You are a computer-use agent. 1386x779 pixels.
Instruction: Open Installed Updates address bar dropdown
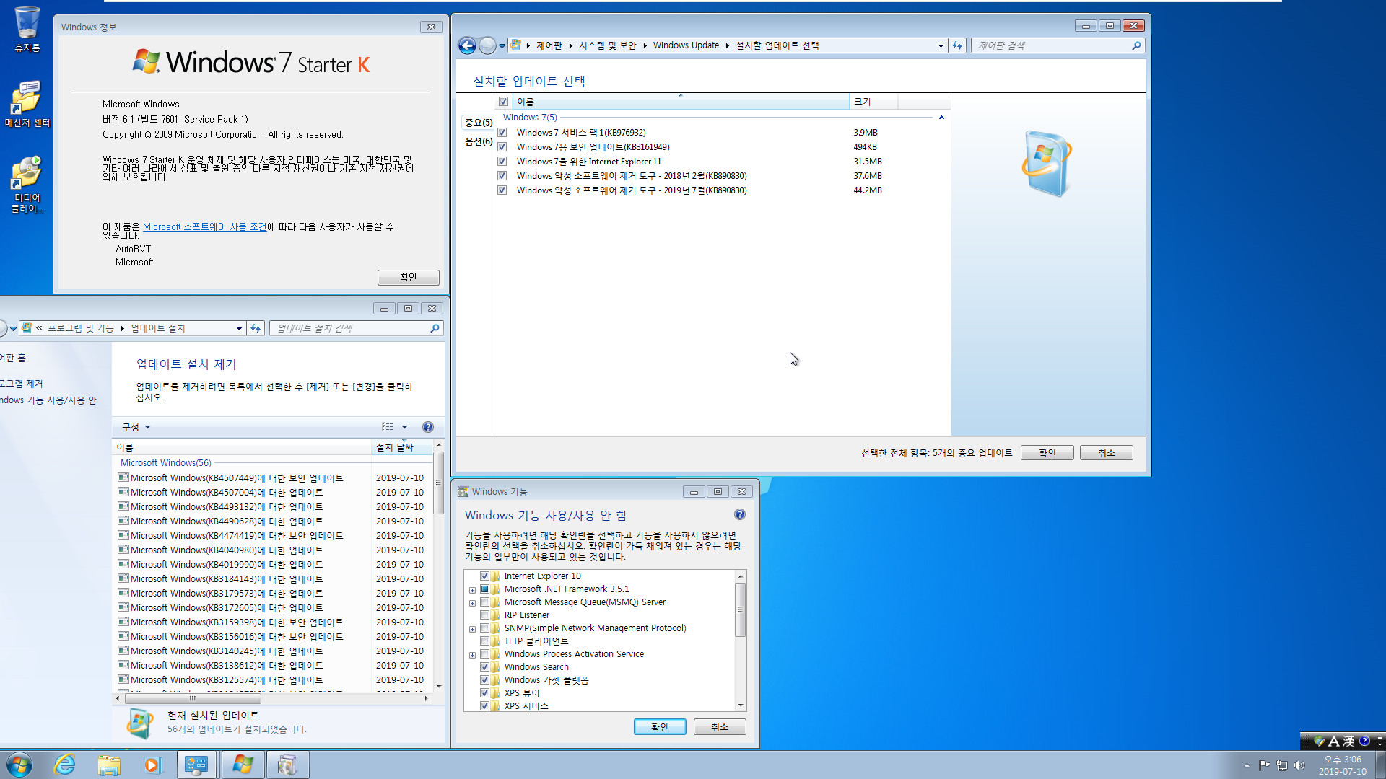[x=239, y=328]
